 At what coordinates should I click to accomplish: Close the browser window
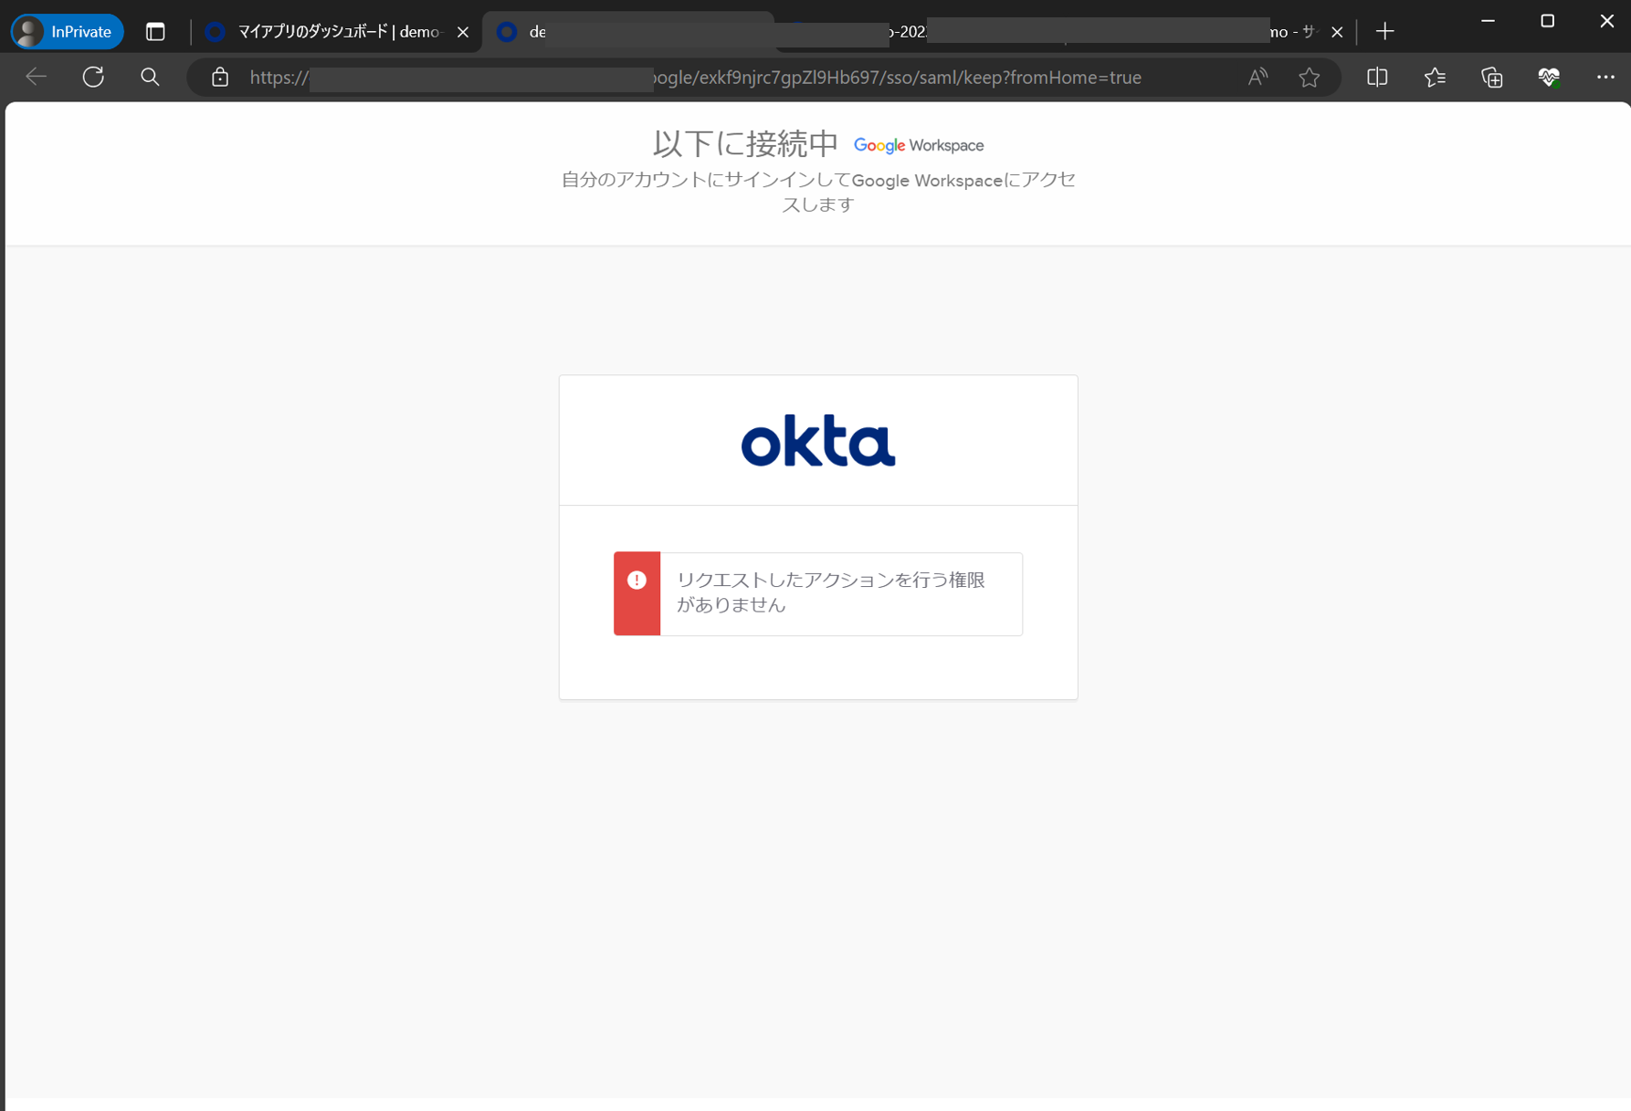click(x=1606, y=21)
